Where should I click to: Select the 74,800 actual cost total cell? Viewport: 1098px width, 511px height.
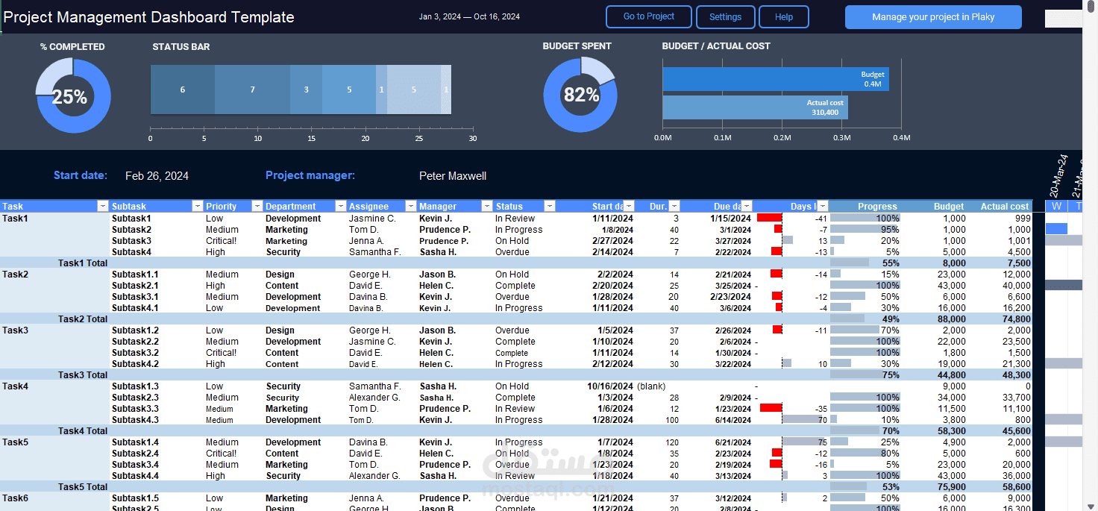tap(1015, 319)
